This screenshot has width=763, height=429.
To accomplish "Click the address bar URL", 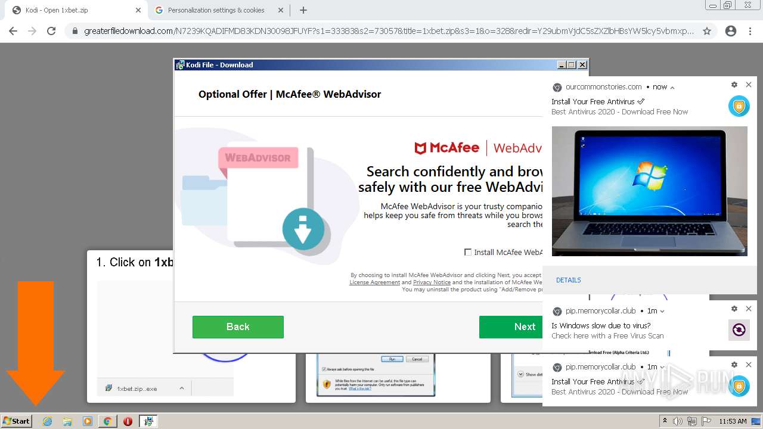I will pyautogui.click(x=389, y=31).
